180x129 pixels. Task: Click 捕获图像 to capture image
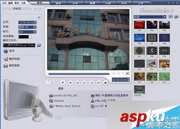tap(11, 66)
